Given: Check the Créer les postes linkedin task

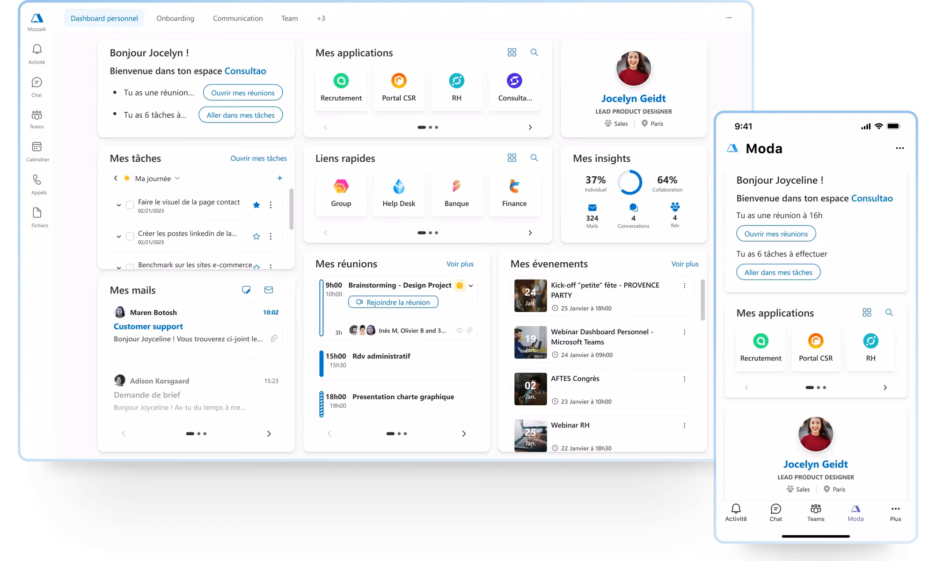Looking at the screenshot, I should [x=130, y=237].
